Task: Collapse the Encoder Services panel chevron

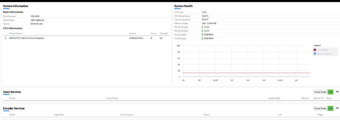Action: [337, 108]
